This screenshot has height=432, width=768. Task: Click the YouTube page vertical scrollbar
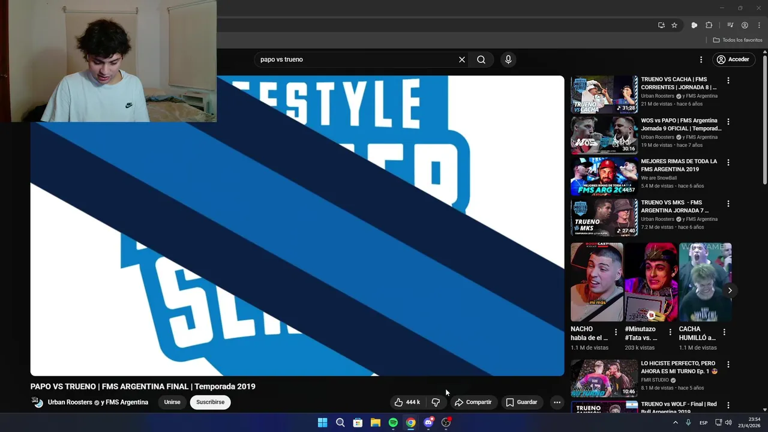[x=764, y=120]
